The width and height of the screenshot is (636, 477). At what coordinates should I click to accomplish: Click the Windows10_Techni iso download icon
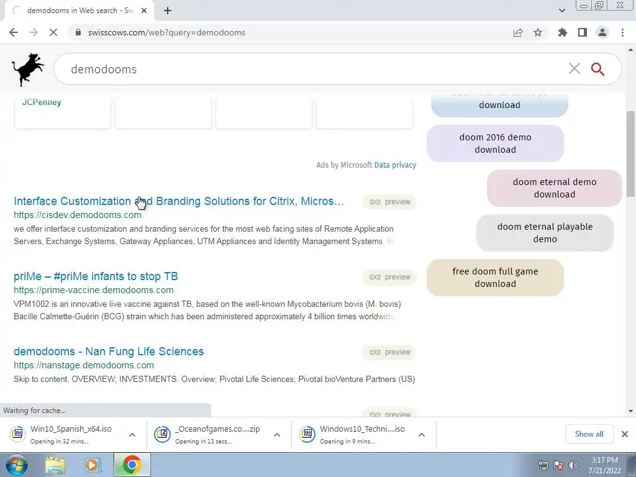coord(307,434)
